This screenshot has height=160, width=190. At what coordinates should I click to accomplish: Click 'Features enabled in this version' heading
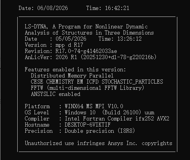point(75,69)
